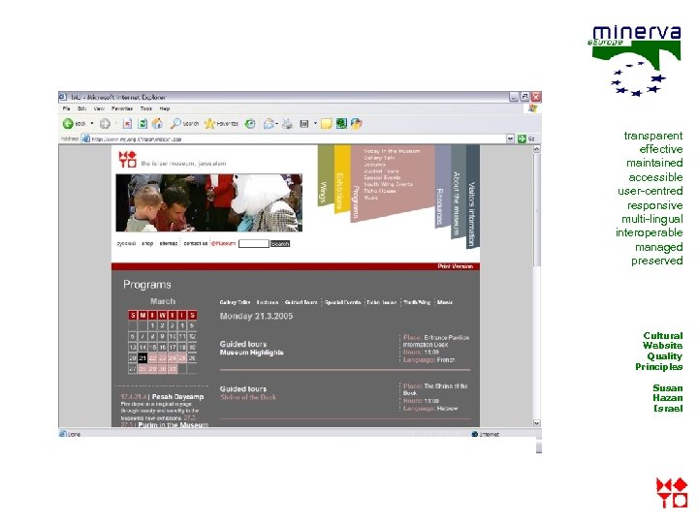Click the vertical scrollbar thumb
The width and height of the screenshot is (698, 523).
pos(537,210)
